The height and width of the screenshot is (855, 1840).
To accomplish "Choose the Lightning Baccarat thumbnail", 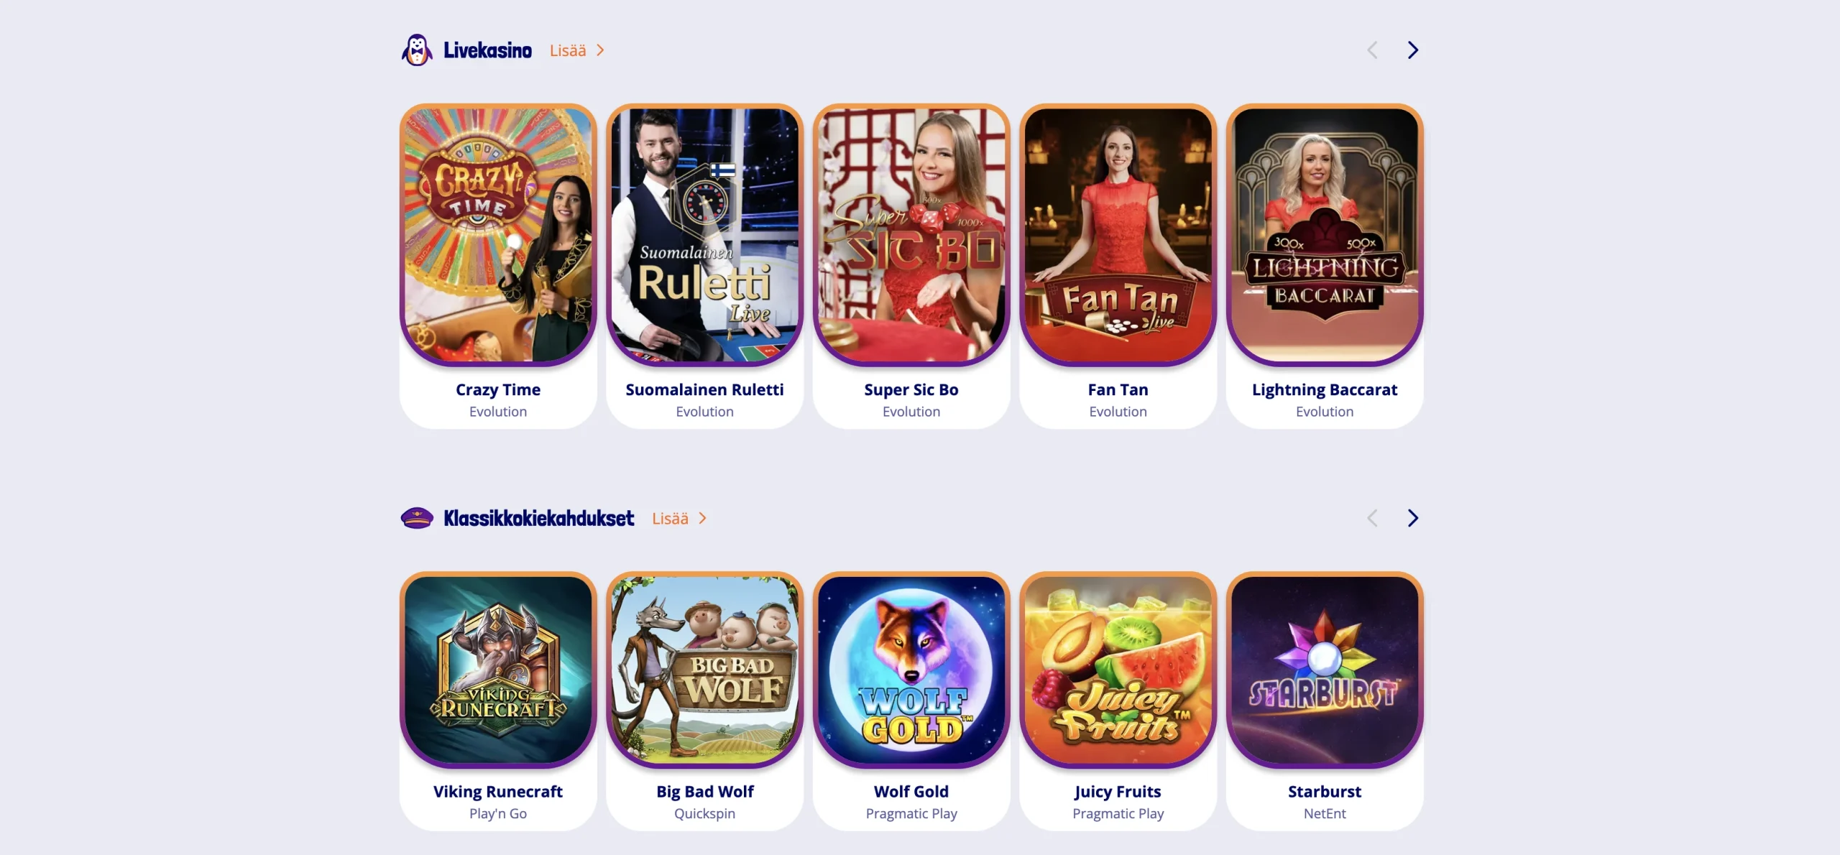I will (x=1325, y=235).
